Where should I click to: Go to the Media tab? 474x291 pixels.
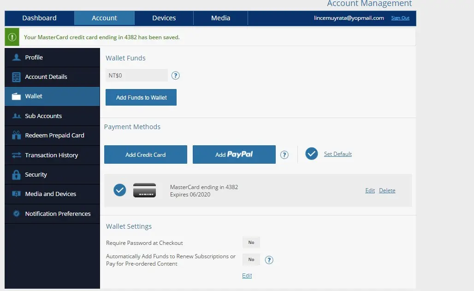[x=221, y=18]
